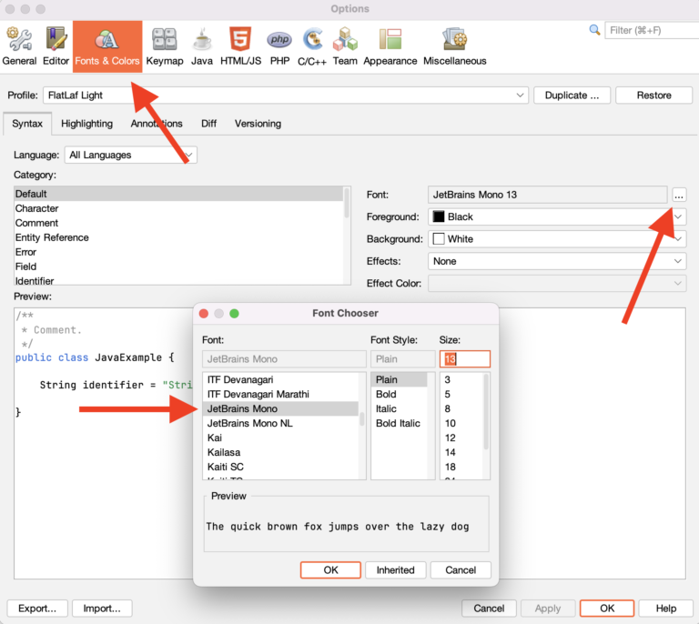
Task: Choose the Bold Italic font style
Action: [399, 423]
